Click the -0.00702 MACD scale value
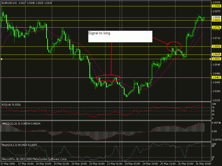 click(217, 139)
